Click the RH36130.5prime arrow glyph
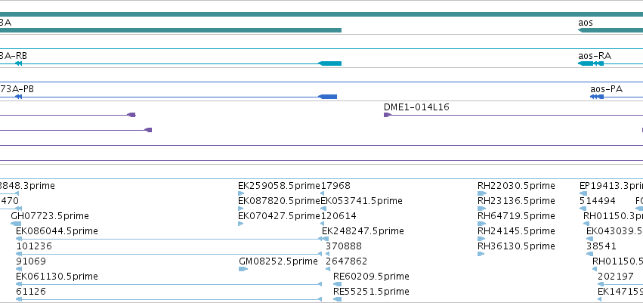Screen dimensions: 643x303 point(481,254)
